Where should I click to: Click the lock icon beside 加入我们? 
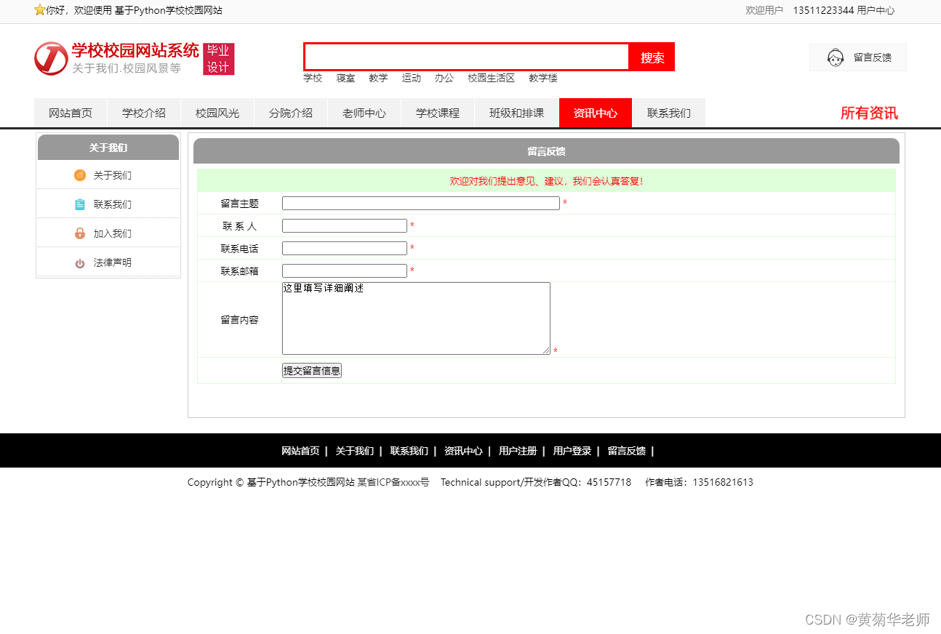[x=80, y=233]
